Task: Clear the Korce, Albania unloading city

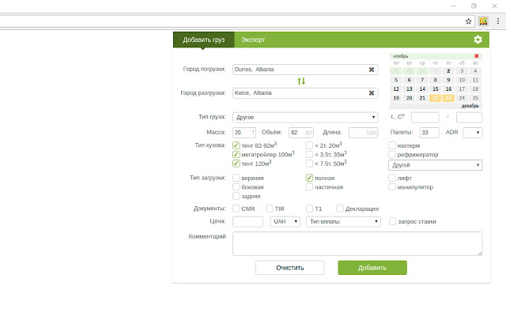Action: pyautogui.click(x=372, y=93)
